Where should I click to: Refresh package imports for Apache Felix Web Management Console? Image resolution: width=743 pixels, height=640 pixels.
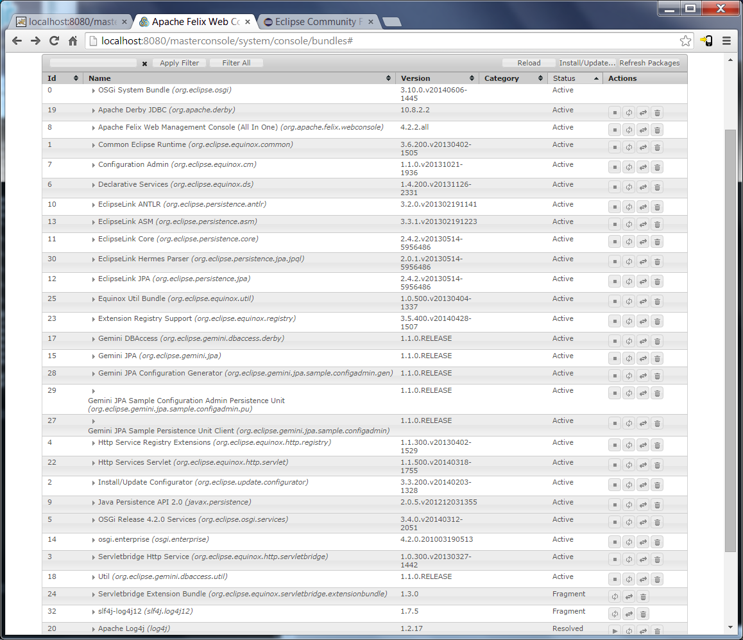click(629, 130)
